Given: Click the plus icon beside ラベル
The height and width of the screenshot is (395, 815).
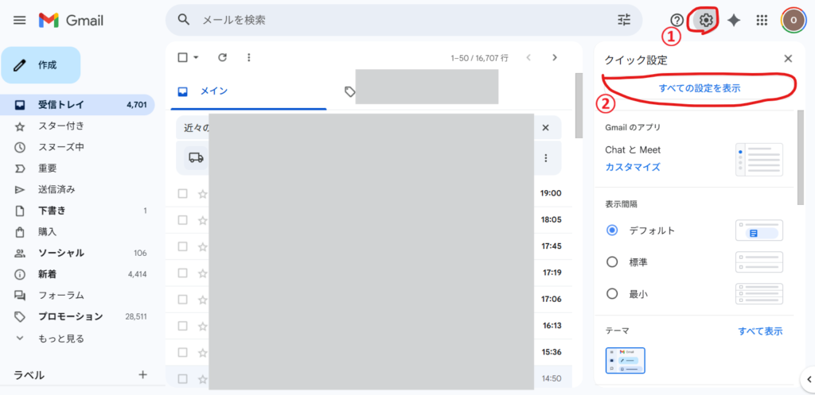Looking at the screenshot, I should tap(143, 374).
